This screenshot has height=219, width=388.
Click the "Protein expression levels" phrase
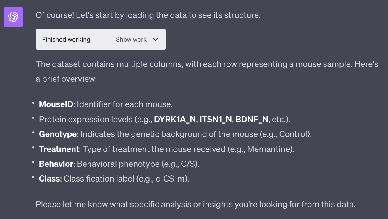pyautogui.click(x=85, y=119)
